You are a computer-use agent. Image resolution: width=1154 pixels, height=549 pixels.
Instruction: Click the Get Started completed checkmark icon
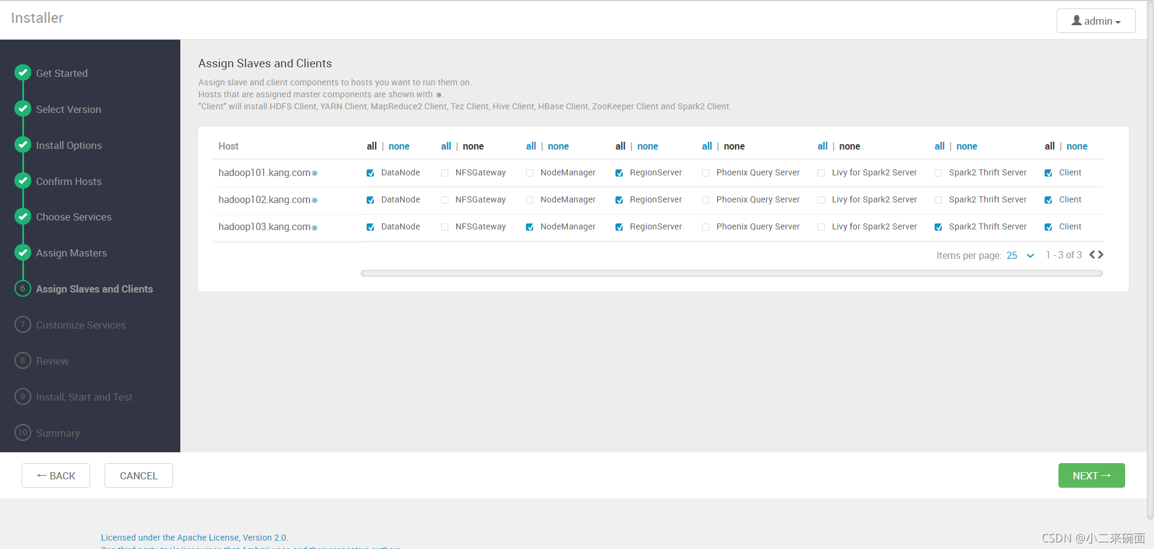[23, 73]
